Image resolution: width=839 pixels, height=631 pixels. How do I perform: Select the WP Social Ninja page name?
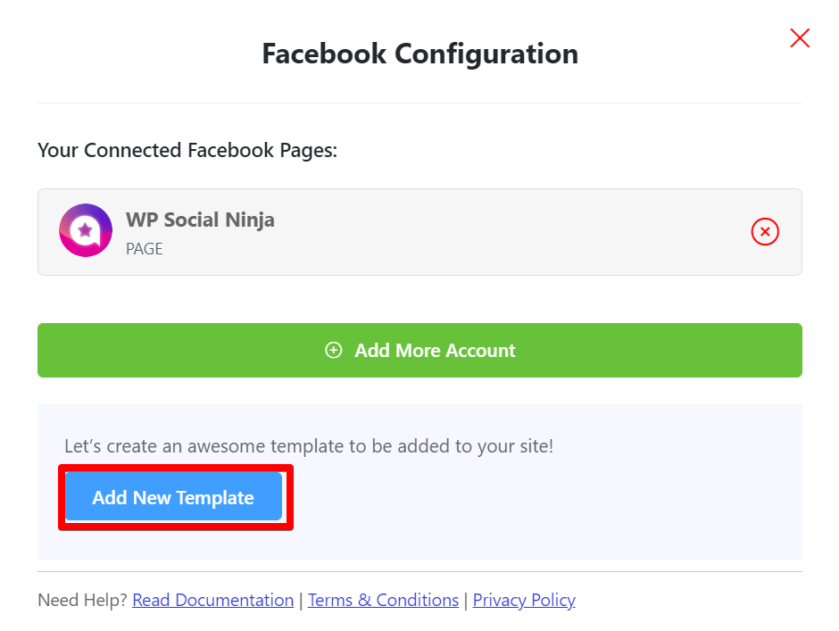200,220
